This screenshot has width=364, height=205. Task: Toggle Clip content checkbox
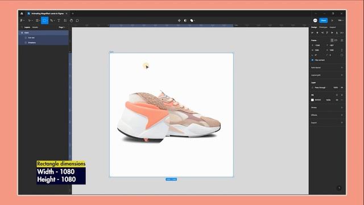[x=312, y=60]
